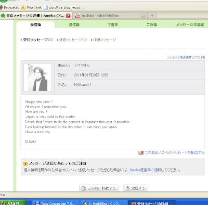Select the Firefox message window in taskbar

pos(152,203)
